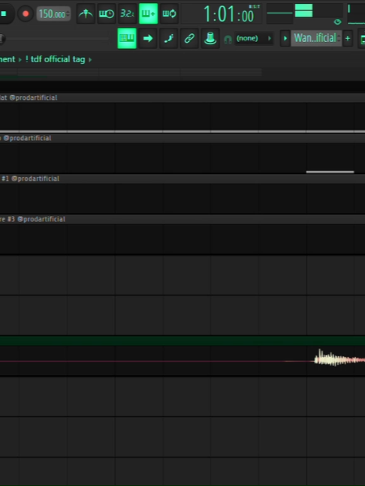Add new pattern with plus button
The width and height of the screenshot is (365, 486).
pos(348,38)
